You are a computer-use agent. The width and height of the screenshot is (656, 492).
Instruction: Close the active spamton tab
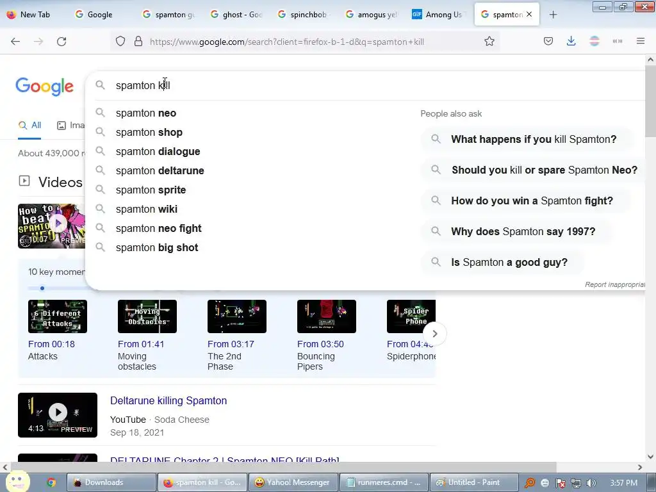529,14
